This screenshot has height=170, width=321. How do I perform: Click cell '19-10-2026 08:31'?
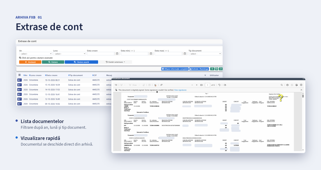point(52,80)
